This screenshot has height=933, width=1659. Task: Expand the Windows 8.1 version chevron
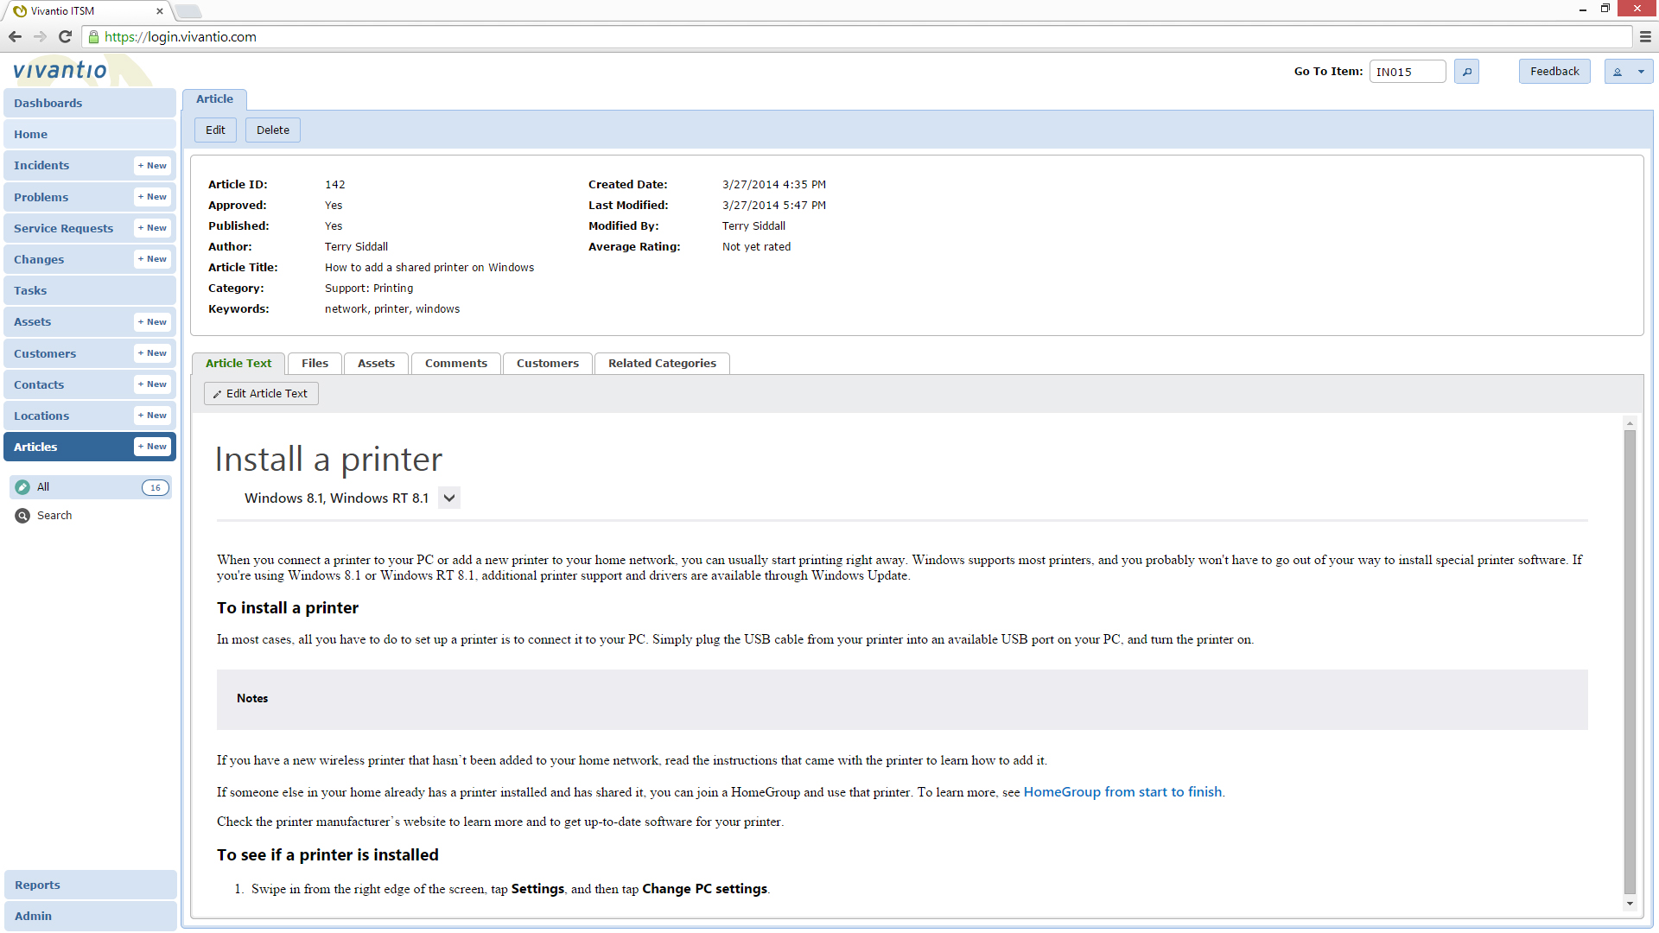coord(449,498)
